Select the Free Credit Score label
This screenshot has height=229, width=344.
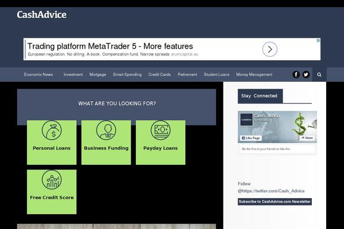(52, 198)
